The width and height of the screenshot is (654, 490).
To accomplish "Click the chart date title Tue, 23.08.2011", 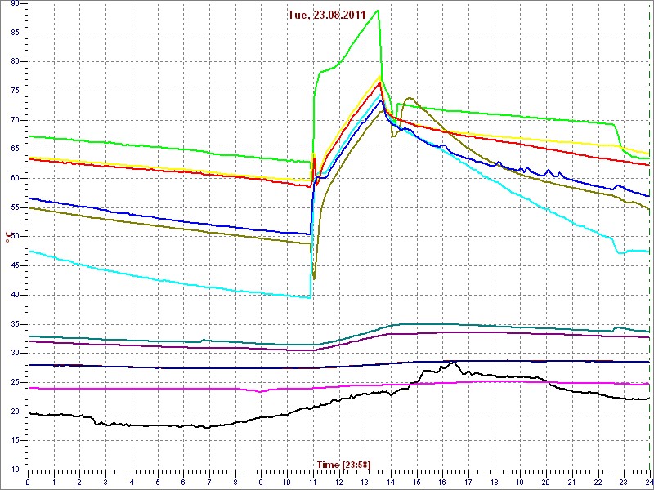I will click(327, 15).
